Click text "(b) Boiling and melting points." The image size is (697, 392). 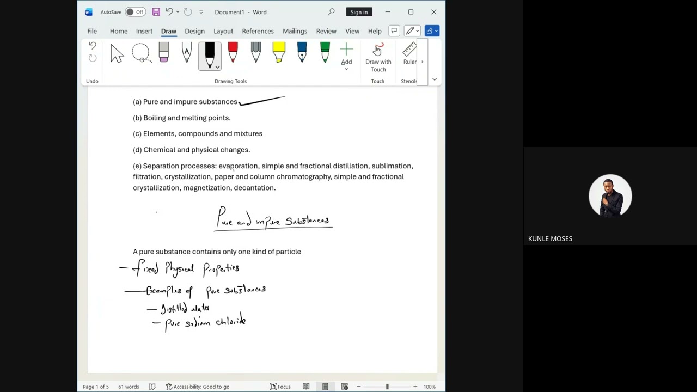(x=182, y=118)
